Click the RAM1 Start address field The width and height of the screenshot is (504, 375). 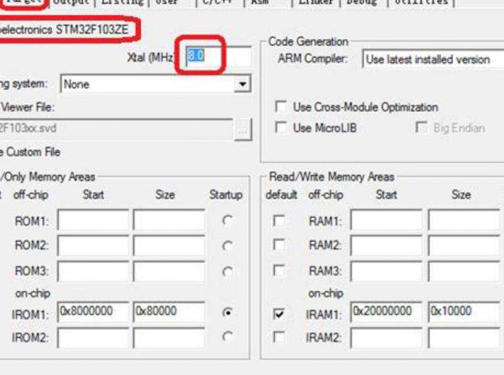[386, 220]
